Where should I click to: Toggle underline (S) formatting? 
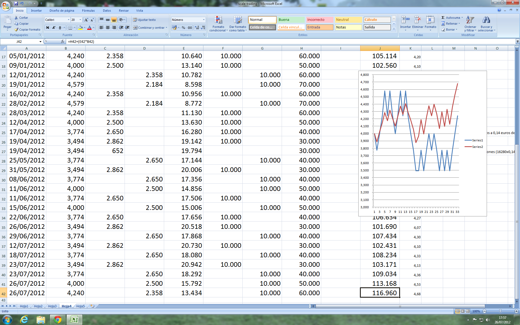(x=60, y=28)
